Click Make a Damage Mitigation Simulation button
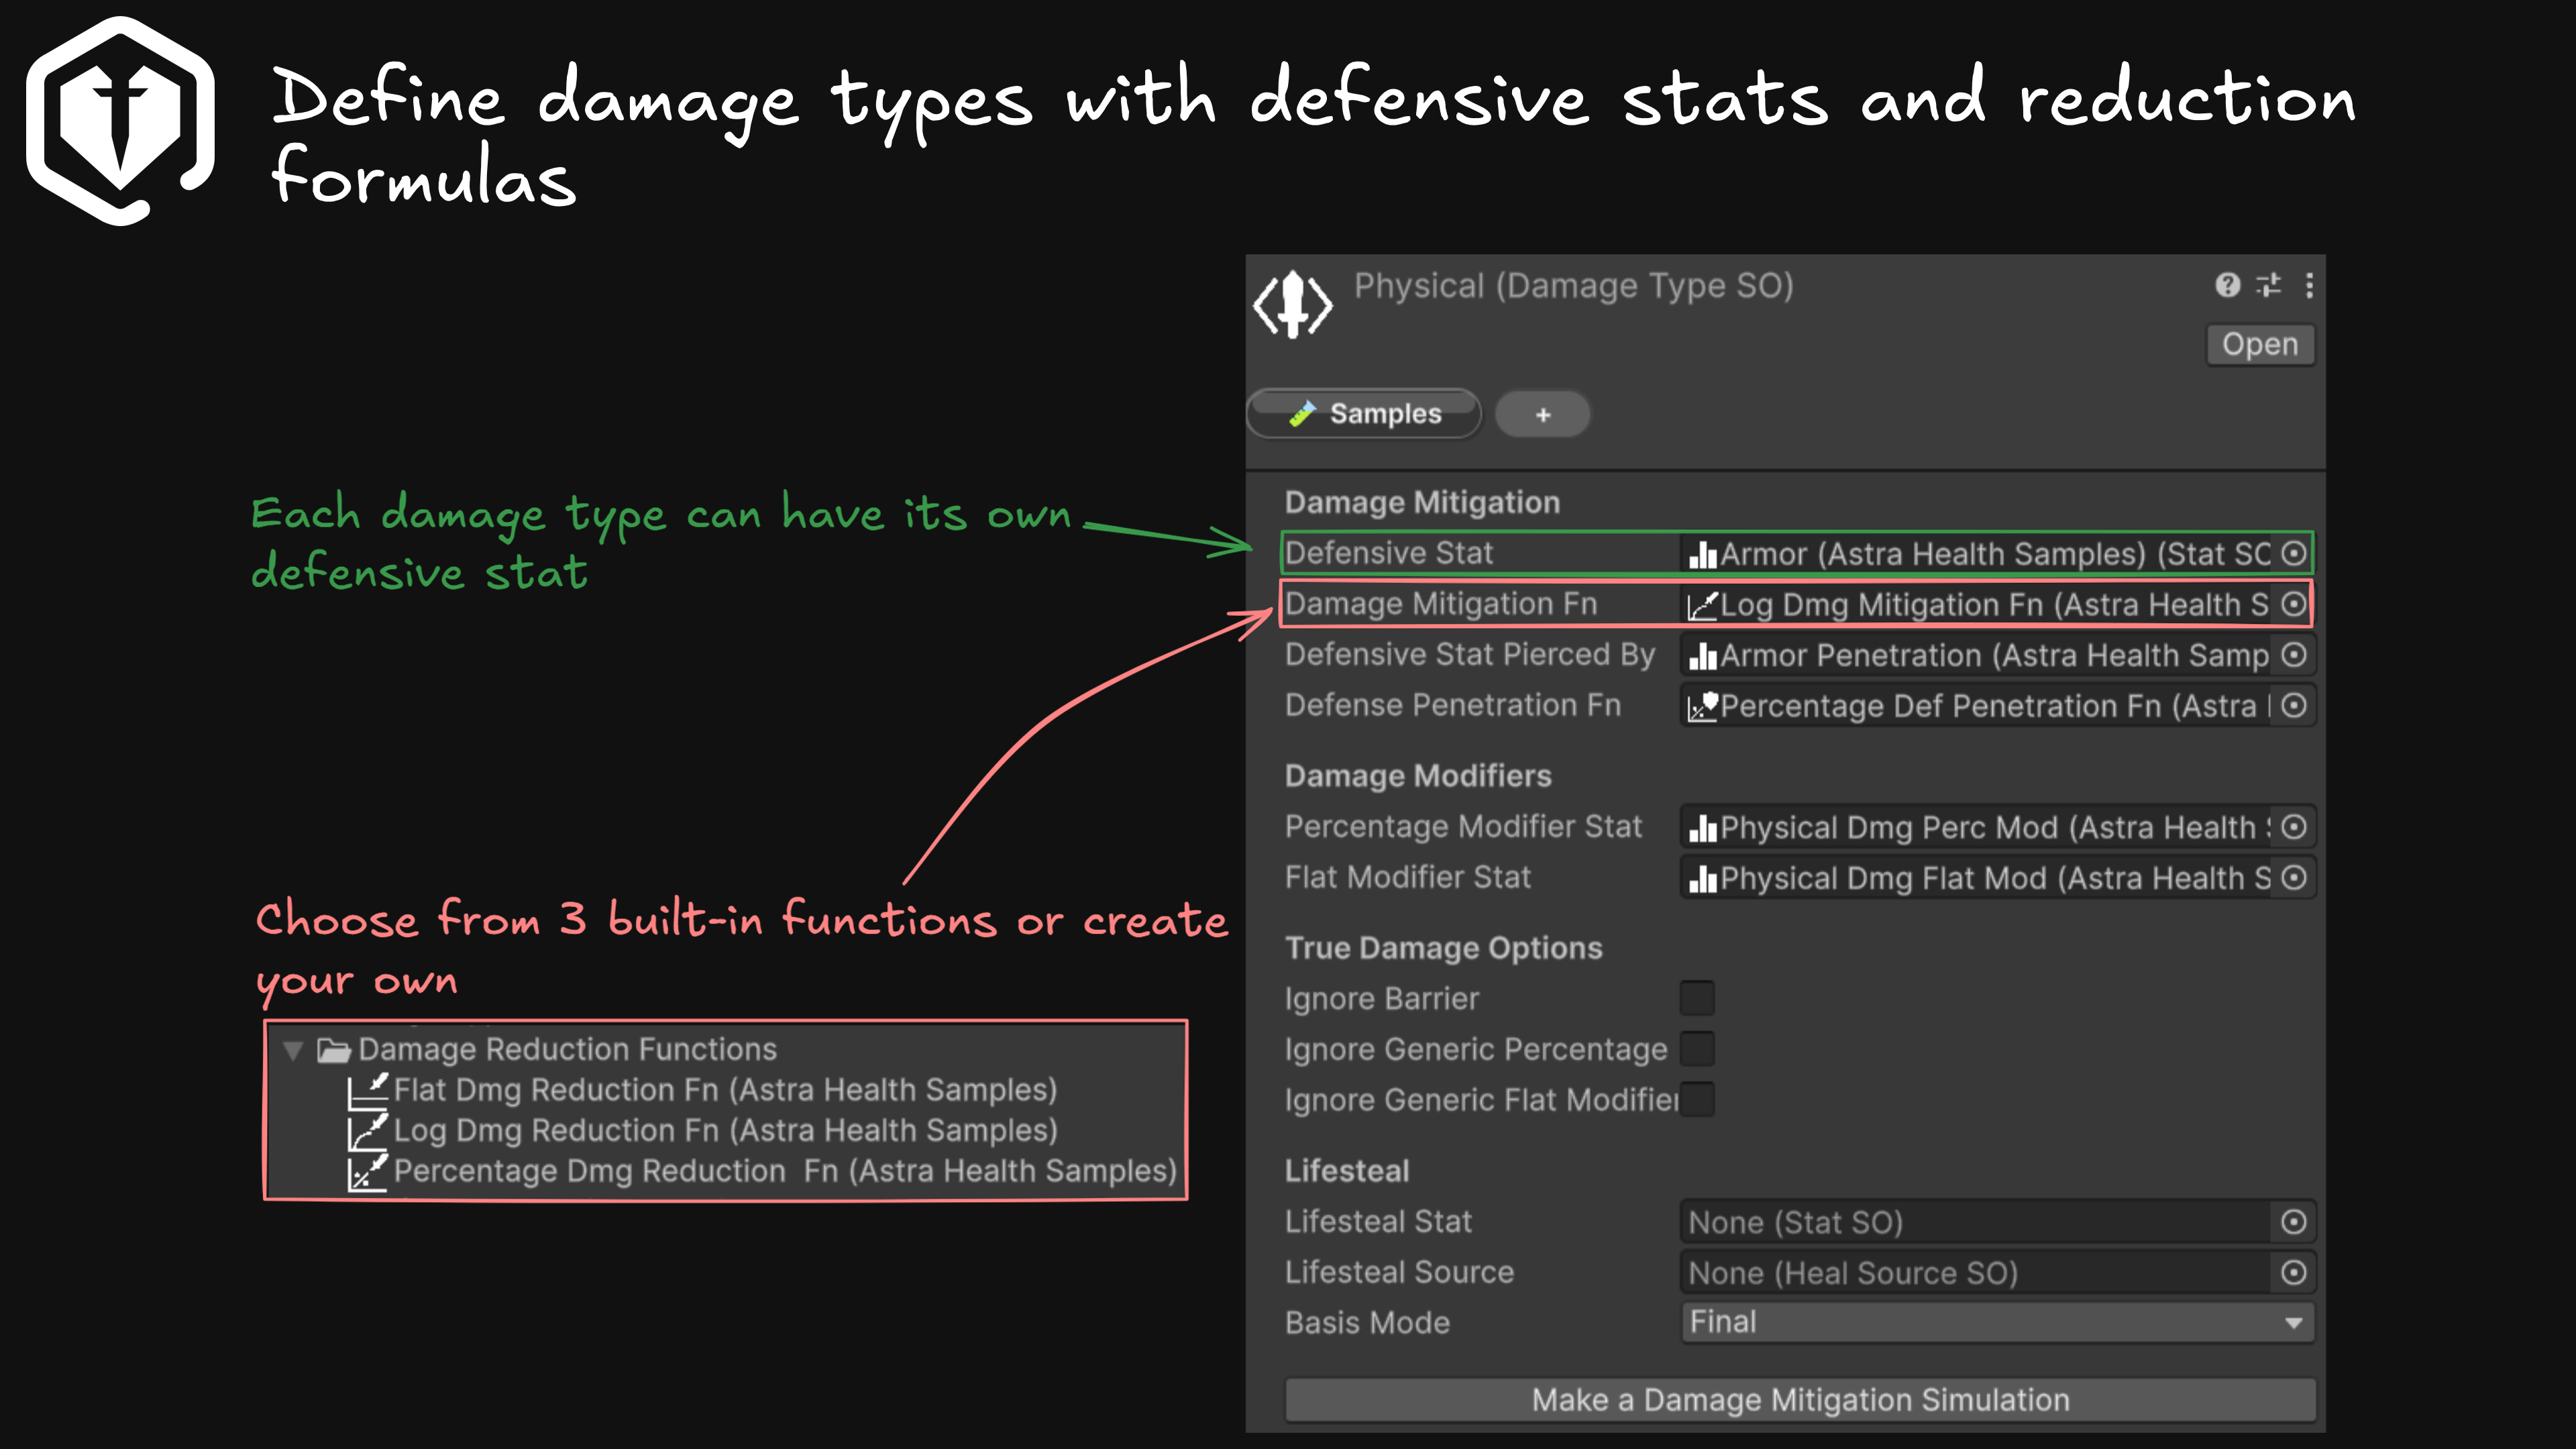2576x1449 pixels. 1800,1400
